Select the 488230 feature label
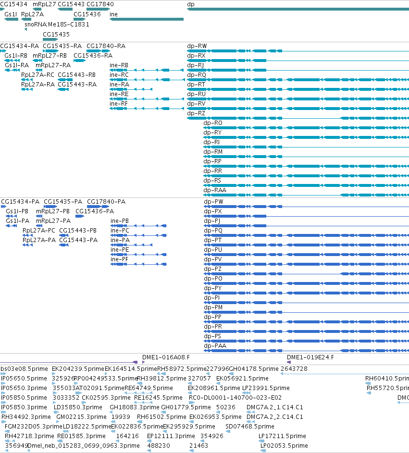The height and width of the screenshot is (453, 409). point(159,446)
